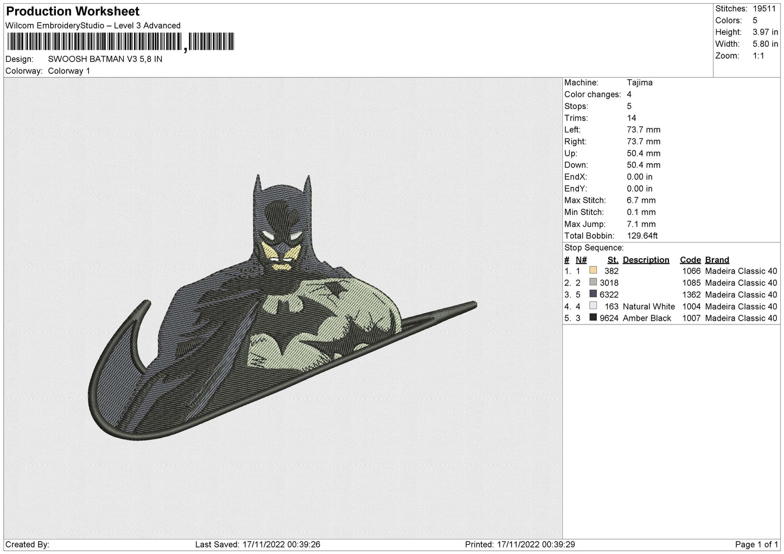Pick the purple-gray thread swatch, code 1362
784x554 pixels.
593,294
